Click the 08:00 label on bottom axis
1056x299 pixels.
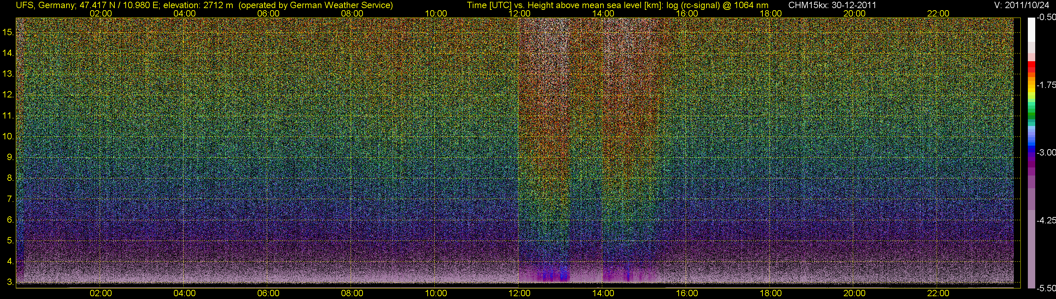point(352,293)
